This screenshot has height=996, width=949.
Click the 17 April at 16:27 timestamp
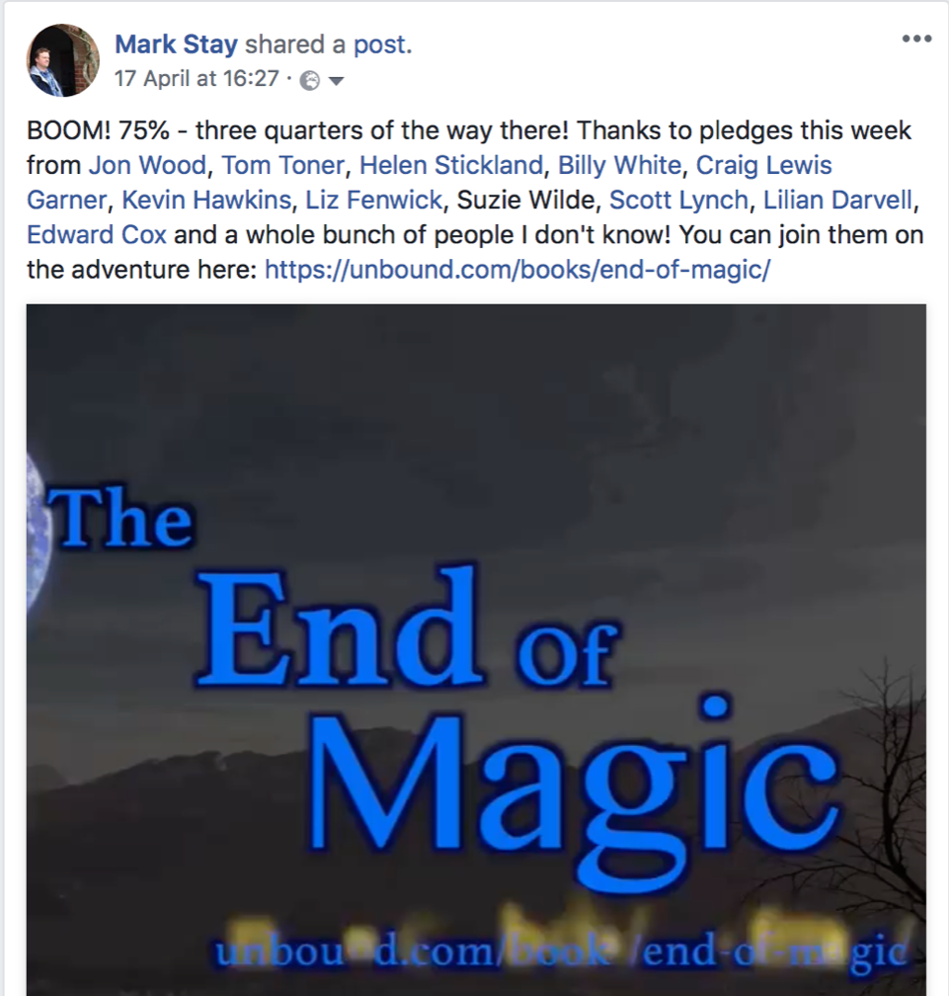pyautogui.click(x=197, y=79)
